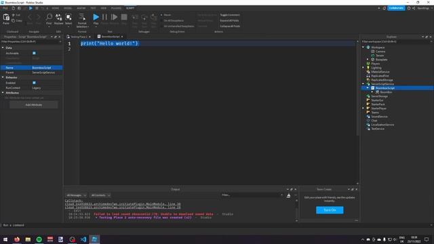
Task: Switch to the PLUGINS ribbon tab
Action: coord(116,8)
